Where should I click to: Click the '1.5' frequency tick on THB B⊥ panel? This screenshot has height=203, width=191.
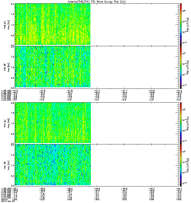click(x=12, y=14)
